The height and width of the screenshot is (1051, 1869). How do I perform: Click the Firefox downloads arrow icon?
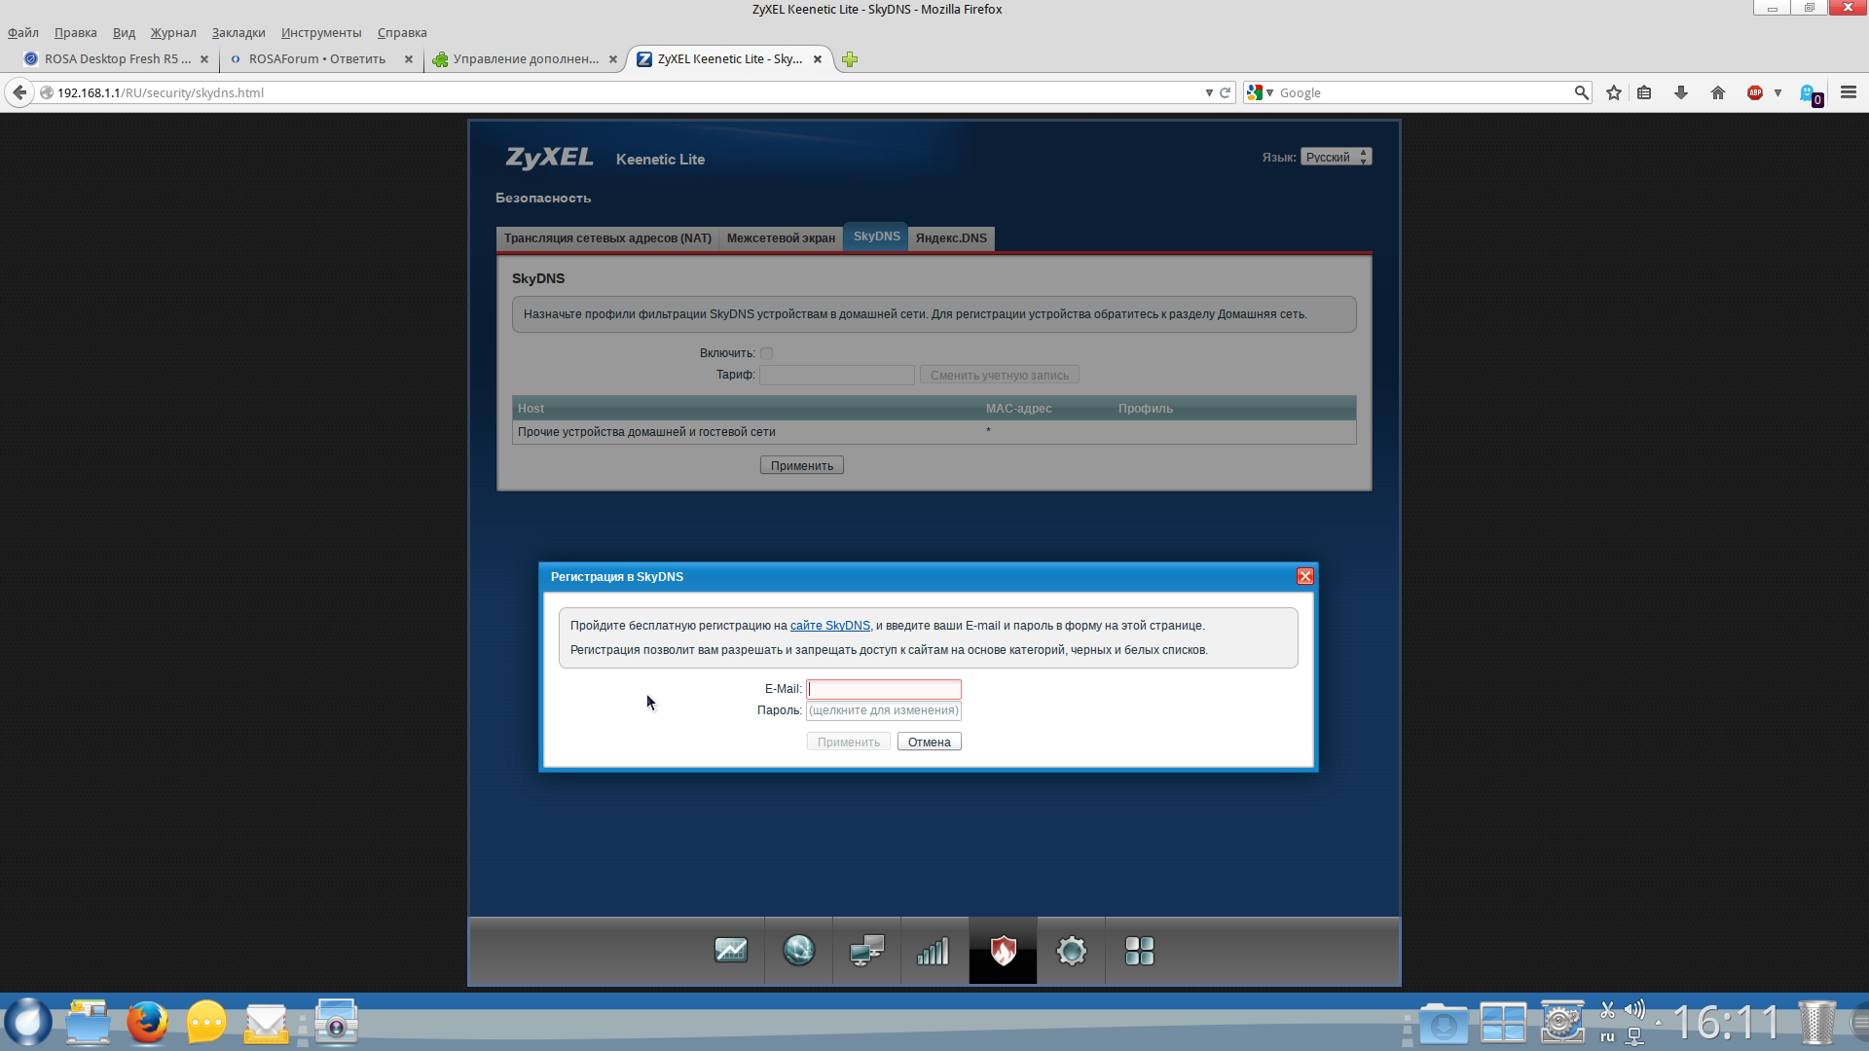(x=1680, y=92)
